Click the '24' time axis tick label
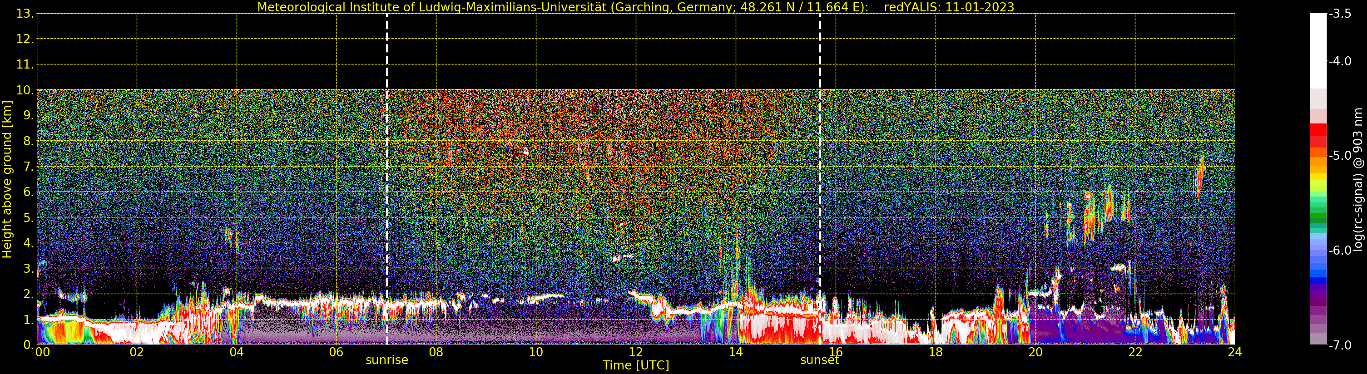This screenshot has height=374, width=1367. 1234,352
